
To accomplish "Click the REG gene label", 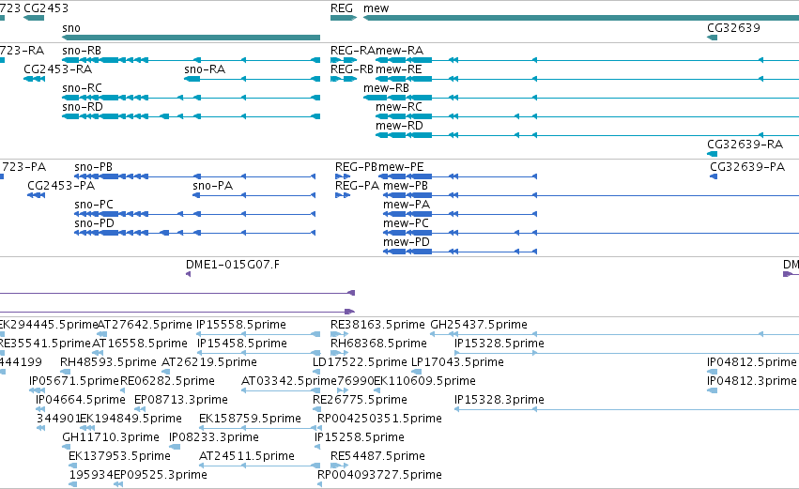I will (342, 8).
